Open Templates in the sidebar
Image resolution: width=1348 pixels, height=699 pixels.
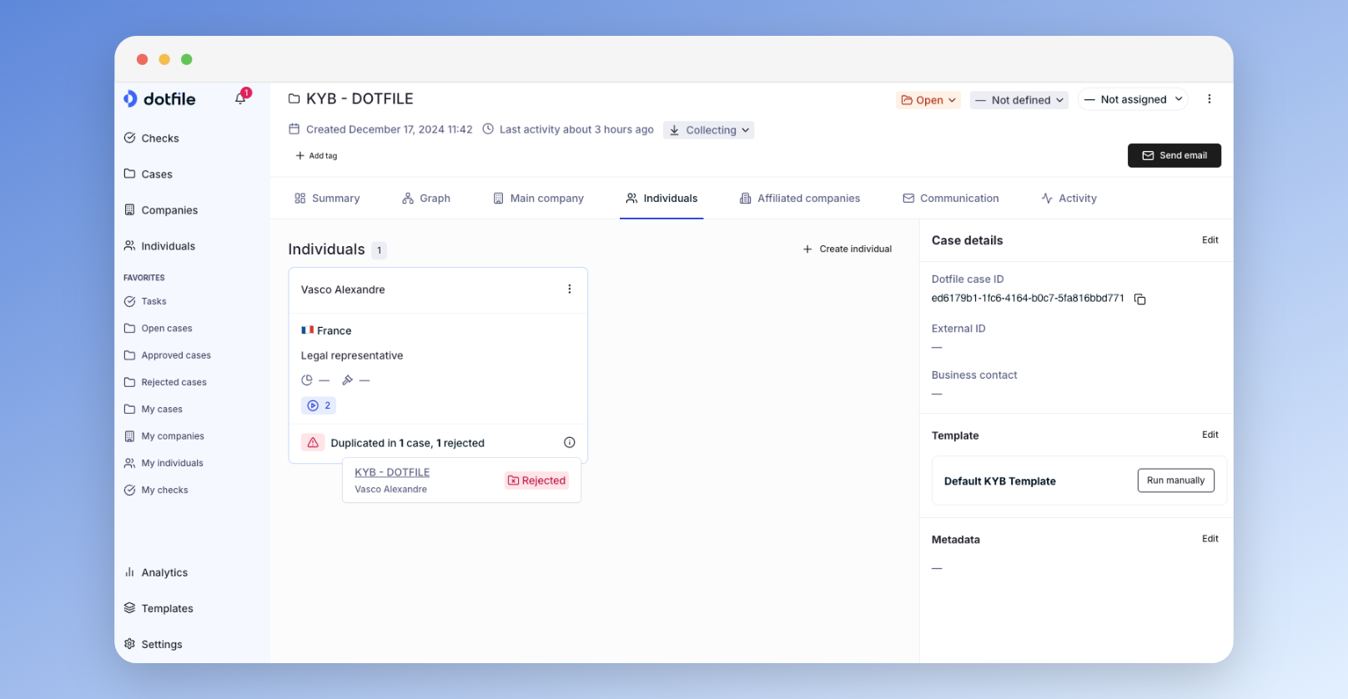158,608
